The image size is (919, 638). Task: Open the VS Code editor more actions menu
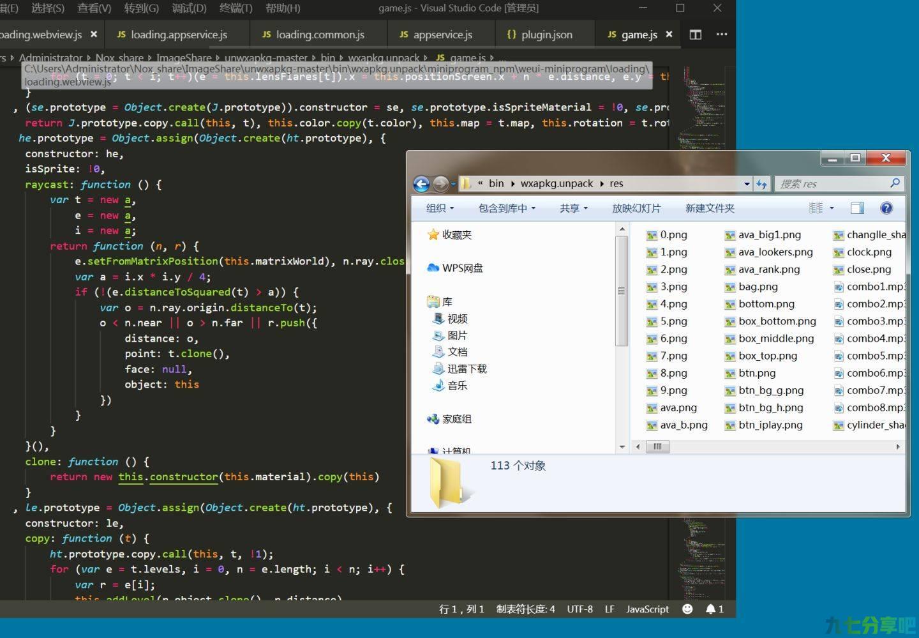click(722, 34)
